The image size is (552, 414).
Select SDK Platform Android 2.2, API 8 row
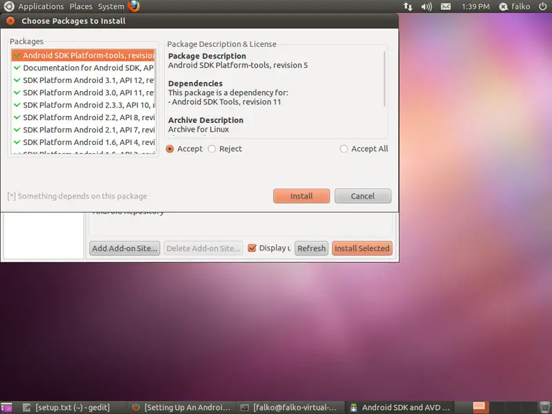83,117
